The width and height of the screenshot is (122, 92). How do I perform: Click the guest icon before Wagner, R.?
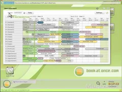pos(33,34)
